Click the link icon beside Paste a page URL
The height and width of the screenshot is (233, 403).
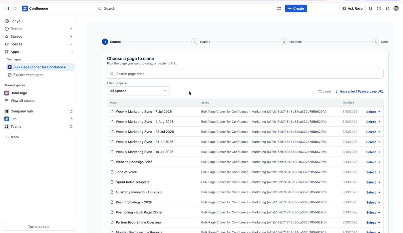pyautogui.click(x=337, y=91)
